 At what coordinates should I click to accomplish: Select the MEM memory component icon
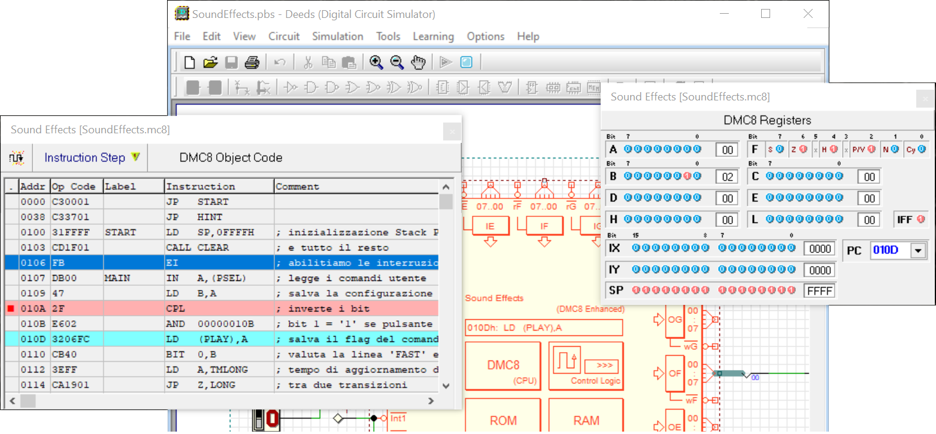pos(593,88)
